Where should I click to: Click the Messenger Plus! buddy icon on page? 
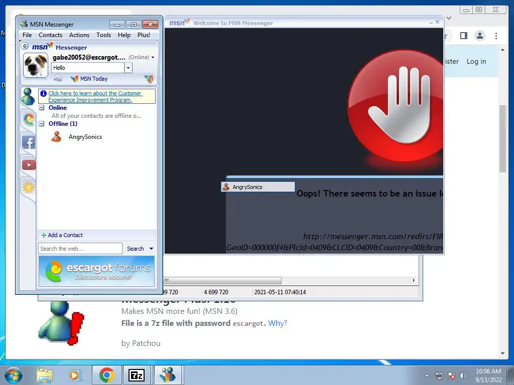[61, 323]
